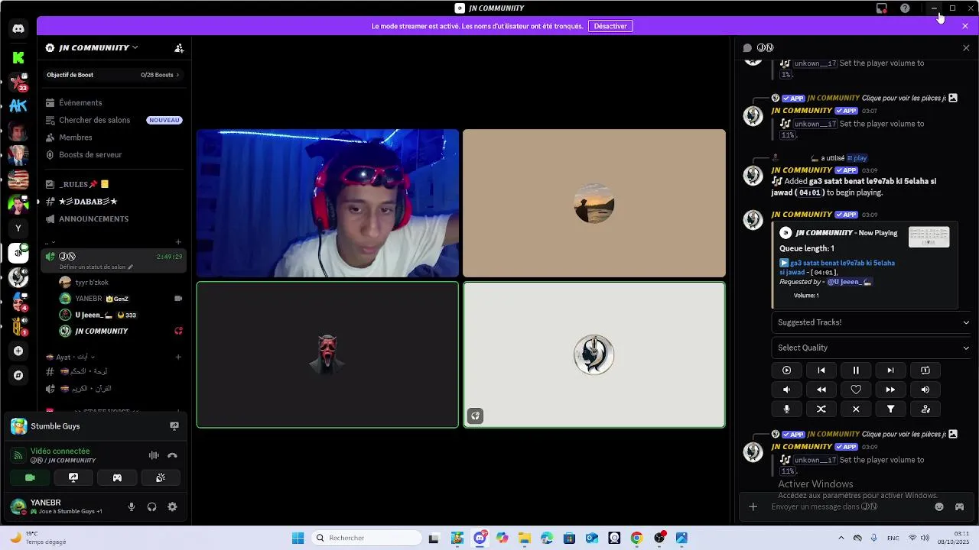Click the webcam video tile

point(327,203)
